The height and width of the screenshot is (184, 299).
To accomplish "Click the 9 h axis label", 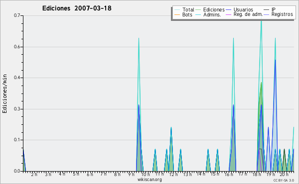I will coord(131,175).
